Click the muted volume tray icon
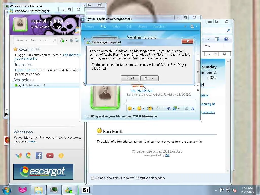Viewport: 260px width, 195px height. [x=234, y=190]
